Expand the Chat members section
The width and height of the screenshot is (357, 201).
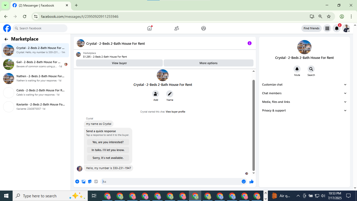tap(304, 93)
